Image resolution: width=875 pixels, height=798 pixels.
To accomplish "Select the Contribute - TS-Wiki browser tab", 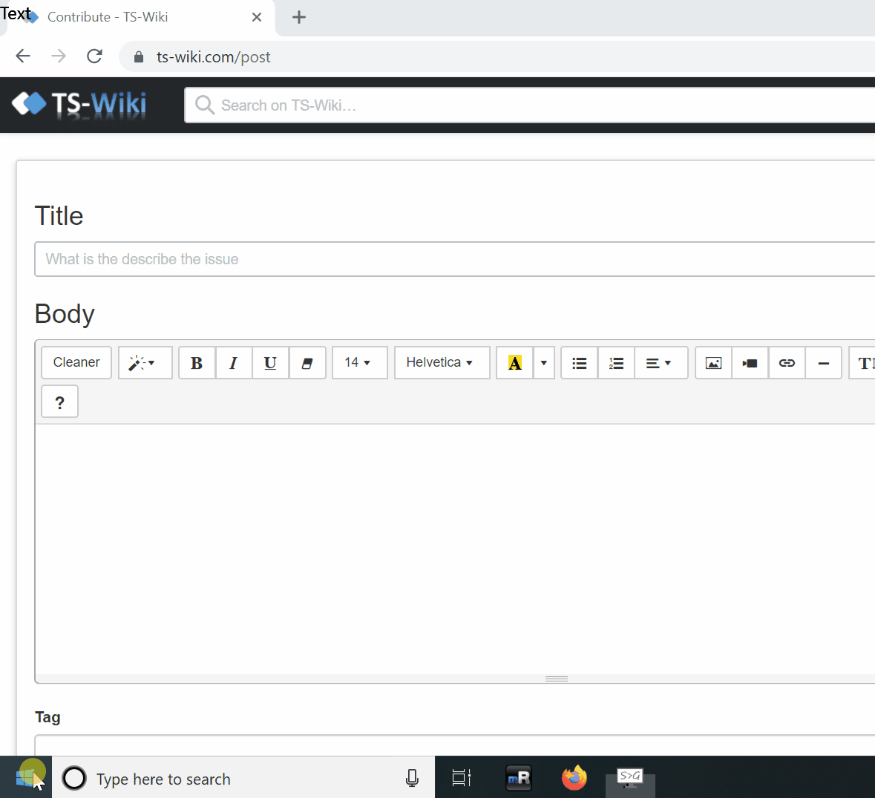I will (108, 17).
